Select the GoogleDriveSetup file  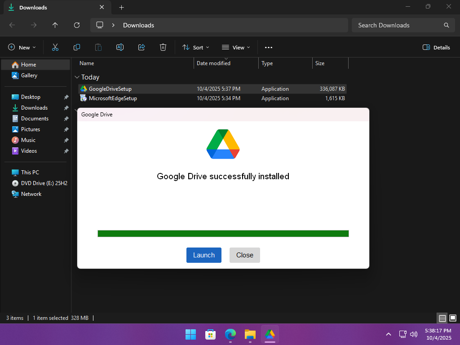212,89
